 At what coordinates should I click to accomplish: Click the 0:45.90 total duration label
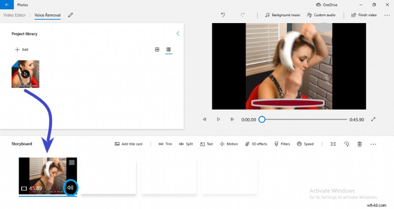click(357, 119)
